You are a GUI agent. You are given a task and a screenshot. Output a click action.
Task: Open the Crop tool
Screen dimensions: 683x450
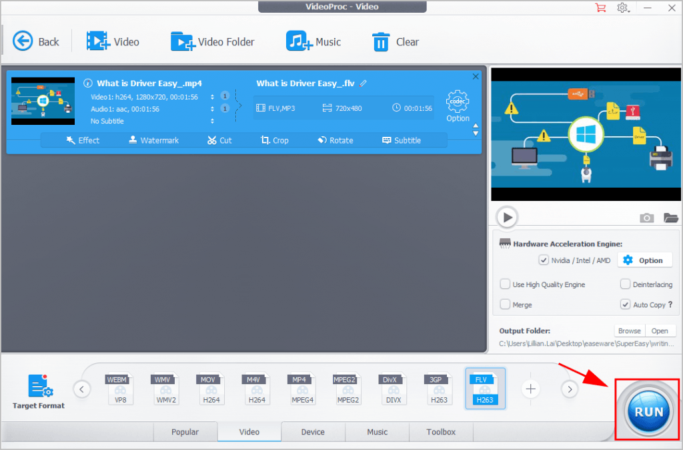click(274, 140)
